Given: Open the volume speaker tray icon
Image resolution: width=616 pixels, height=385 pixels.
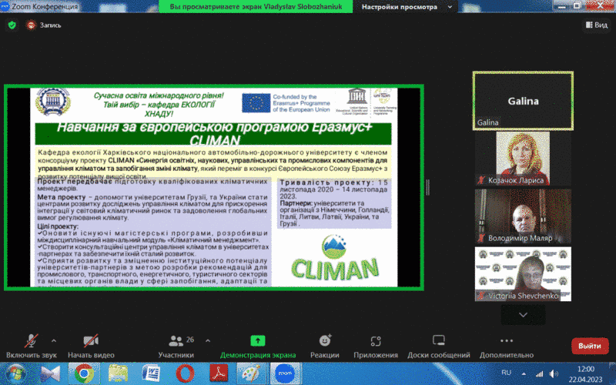Looking at the screenshot, I should coord(554,373).
